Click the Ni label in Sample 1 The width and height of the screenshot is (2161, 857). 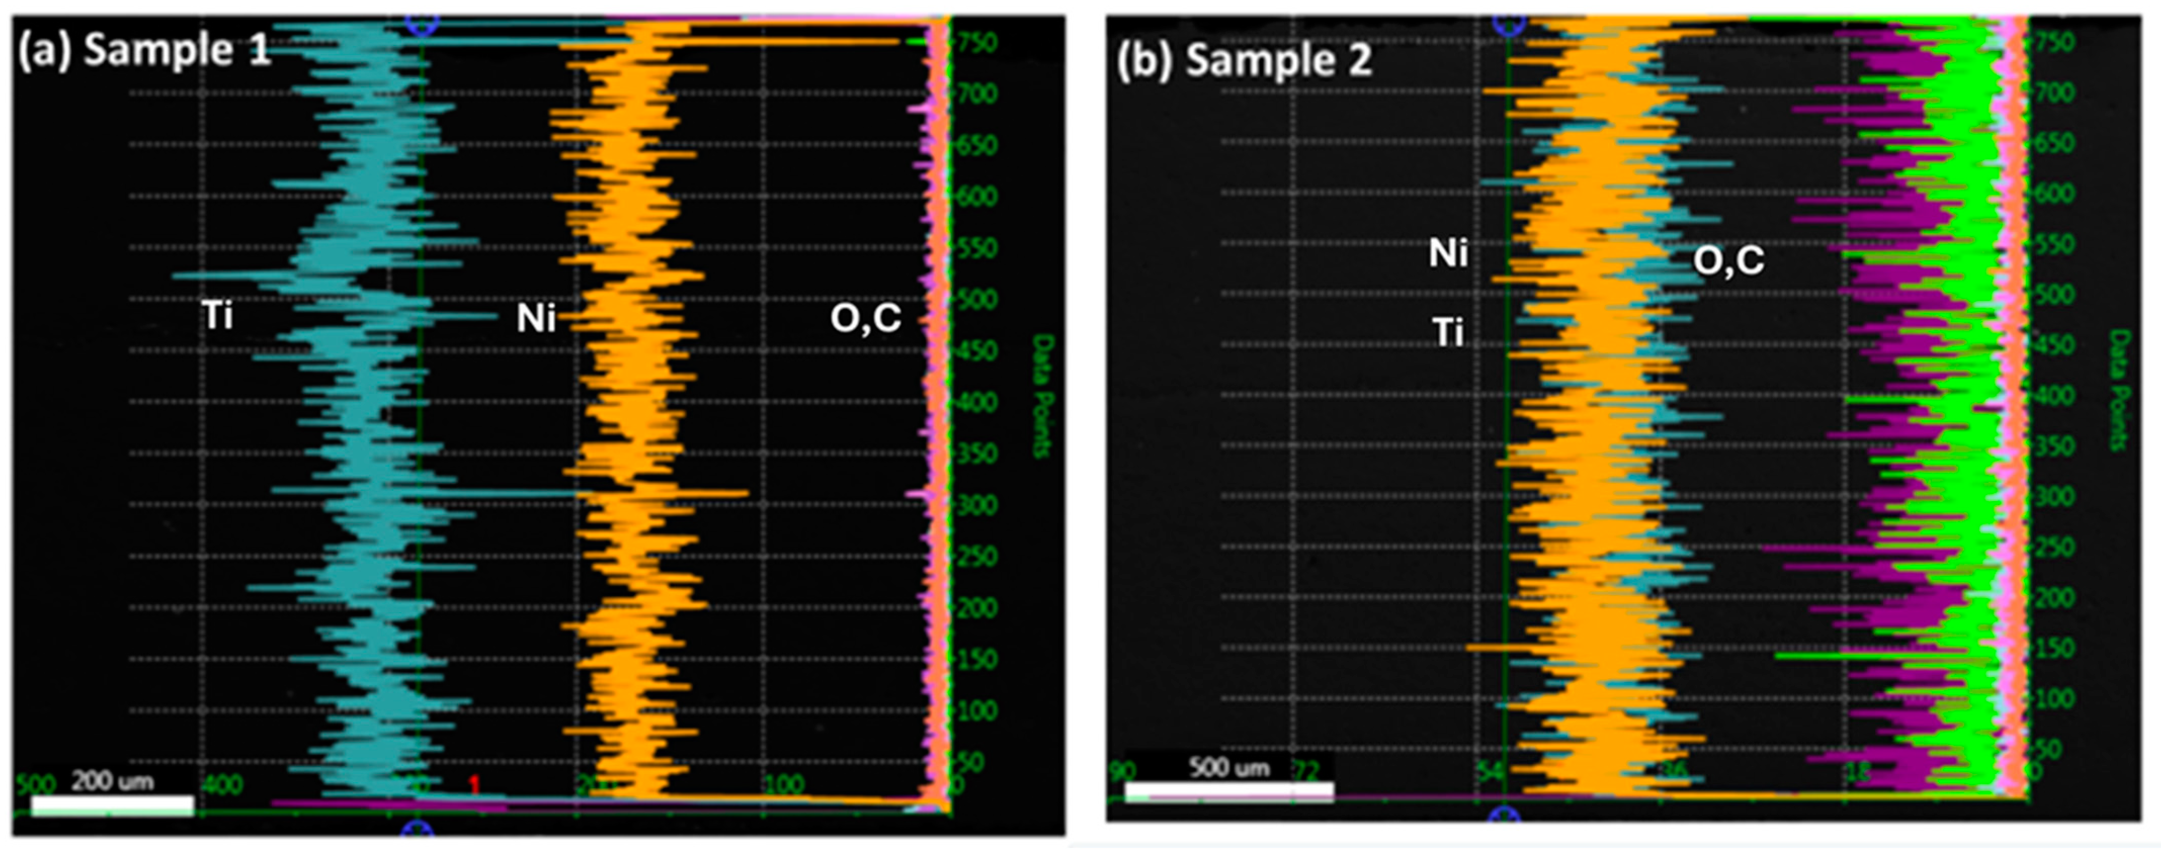tap(536, 319)
